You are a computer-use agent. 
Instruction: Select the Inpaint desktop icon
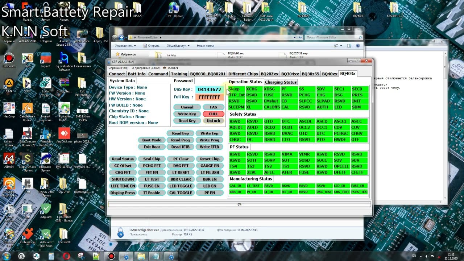click(46, 60)
